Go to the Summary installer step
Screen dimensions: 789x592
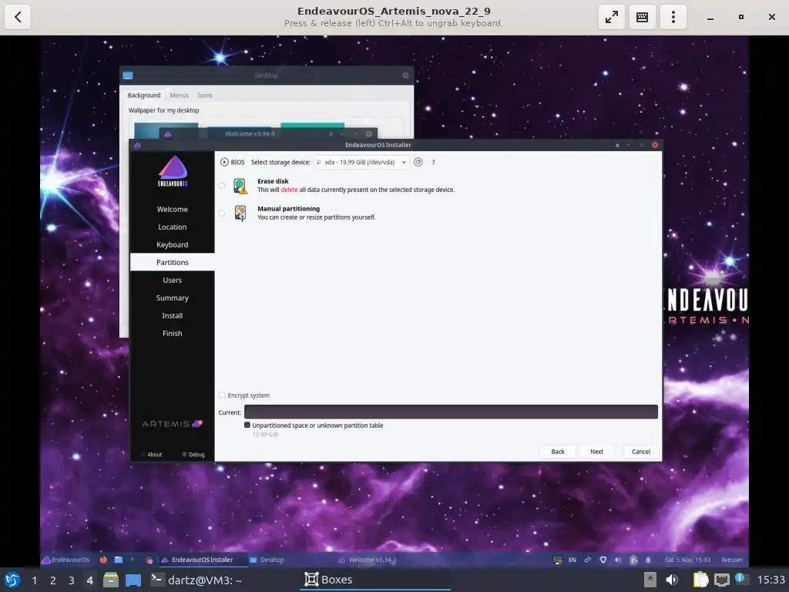(172, 298)
